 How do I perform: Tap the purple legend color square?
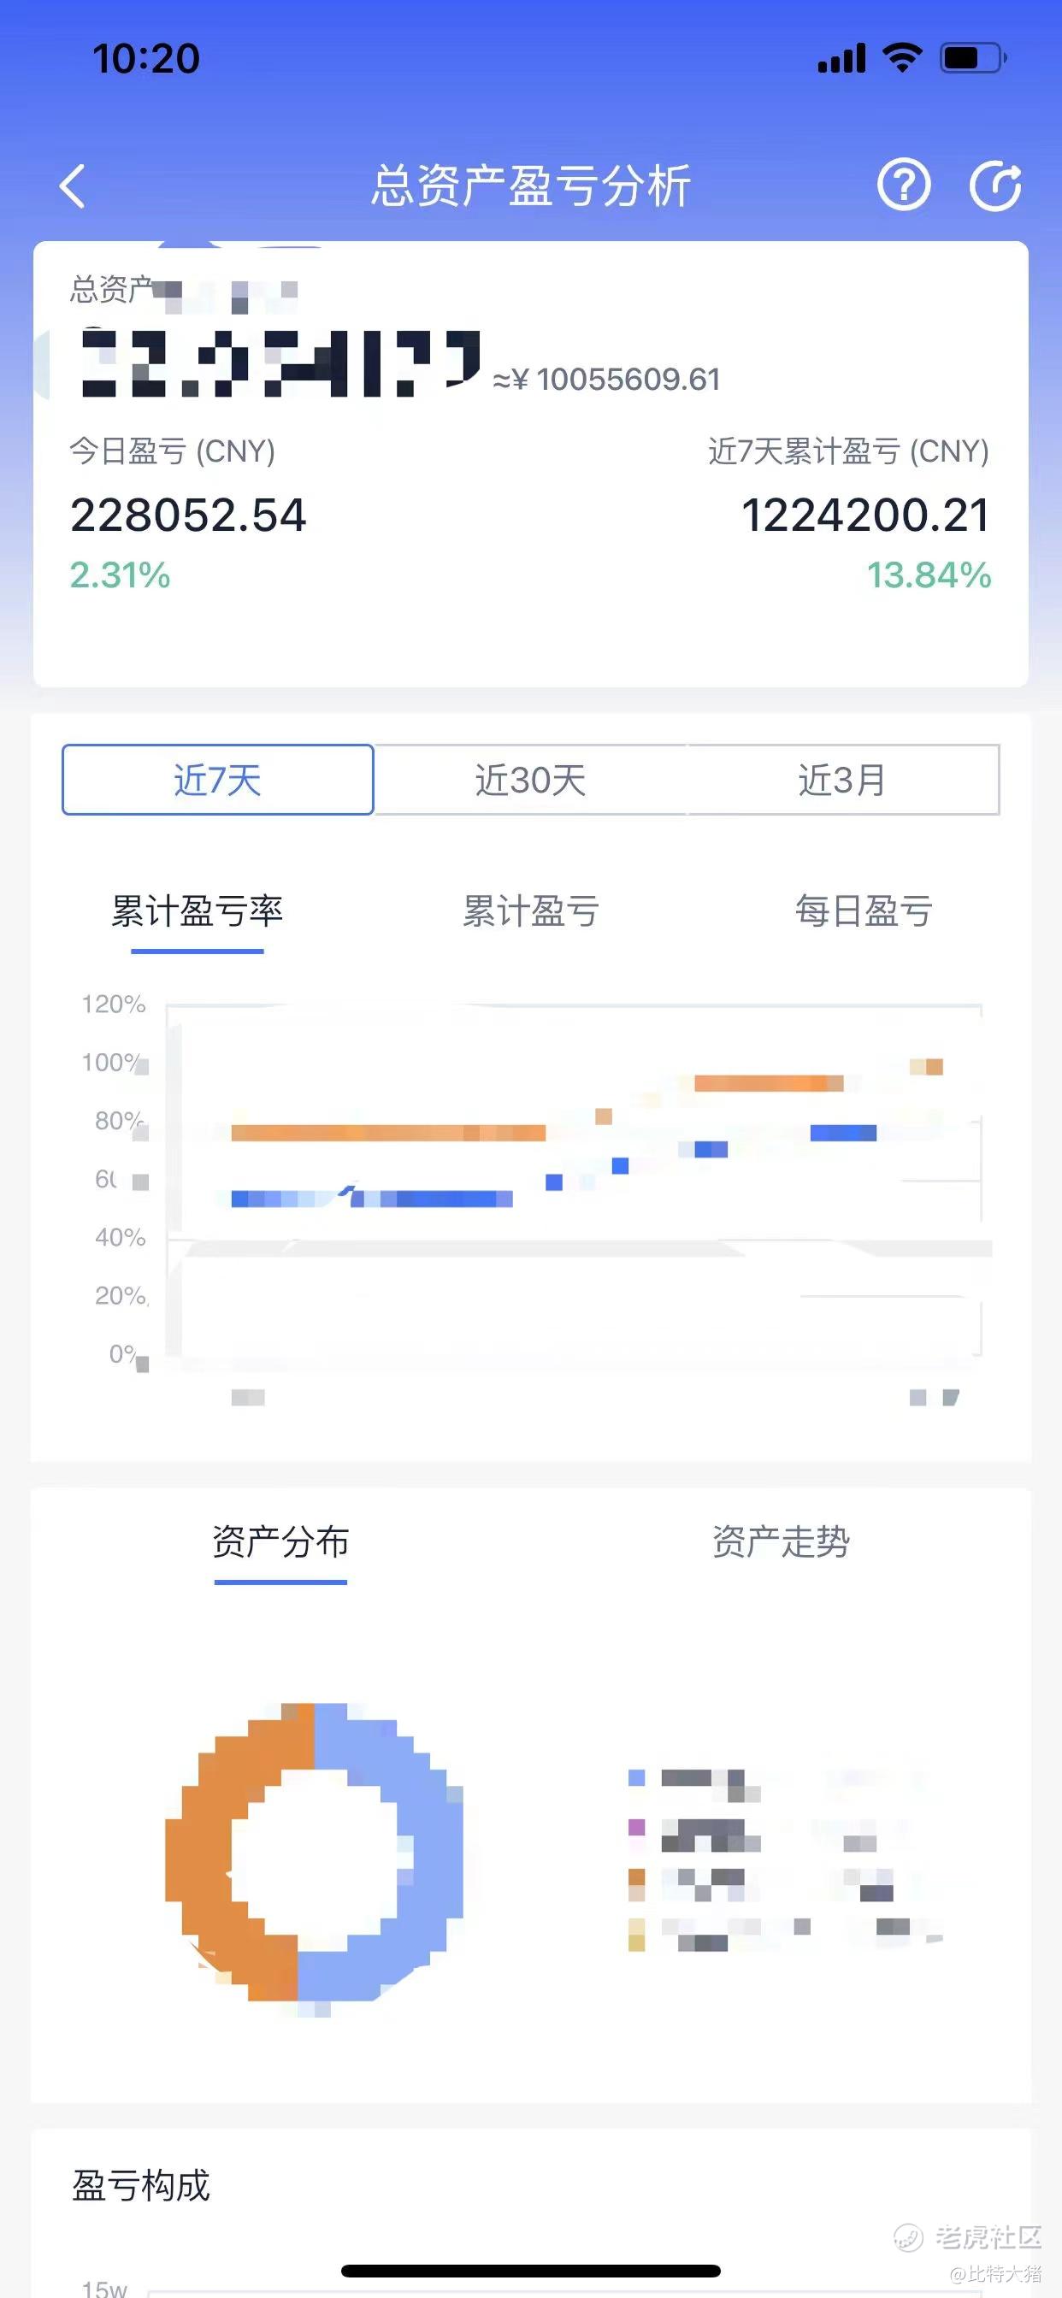tap(636, 1828)
